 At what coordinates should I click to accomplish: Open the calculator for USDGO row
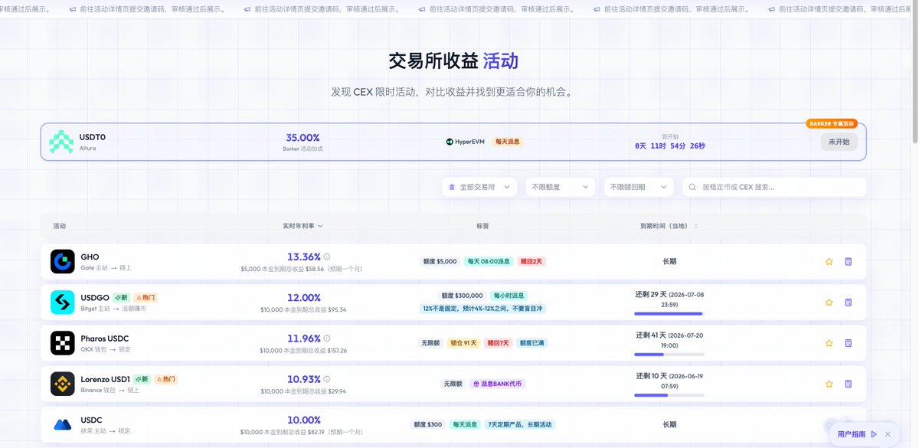849,302
